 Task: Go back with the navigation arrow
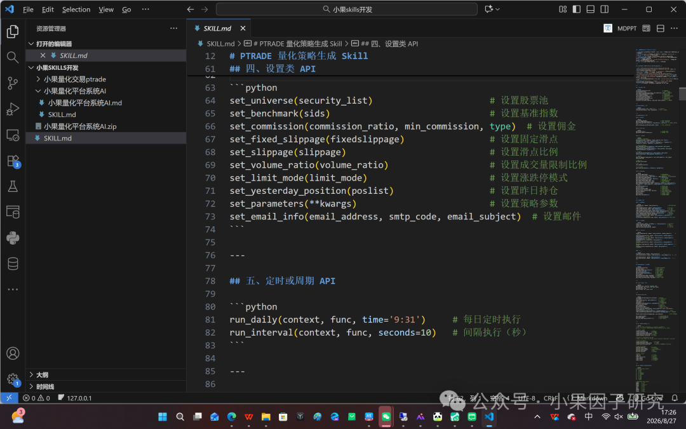click(191, 9)
